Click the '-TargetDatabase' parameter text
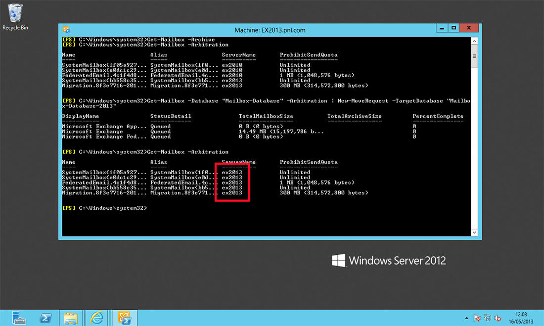This screenshot has width=544, height=326. pyautogui.click(x=417, y=101)
